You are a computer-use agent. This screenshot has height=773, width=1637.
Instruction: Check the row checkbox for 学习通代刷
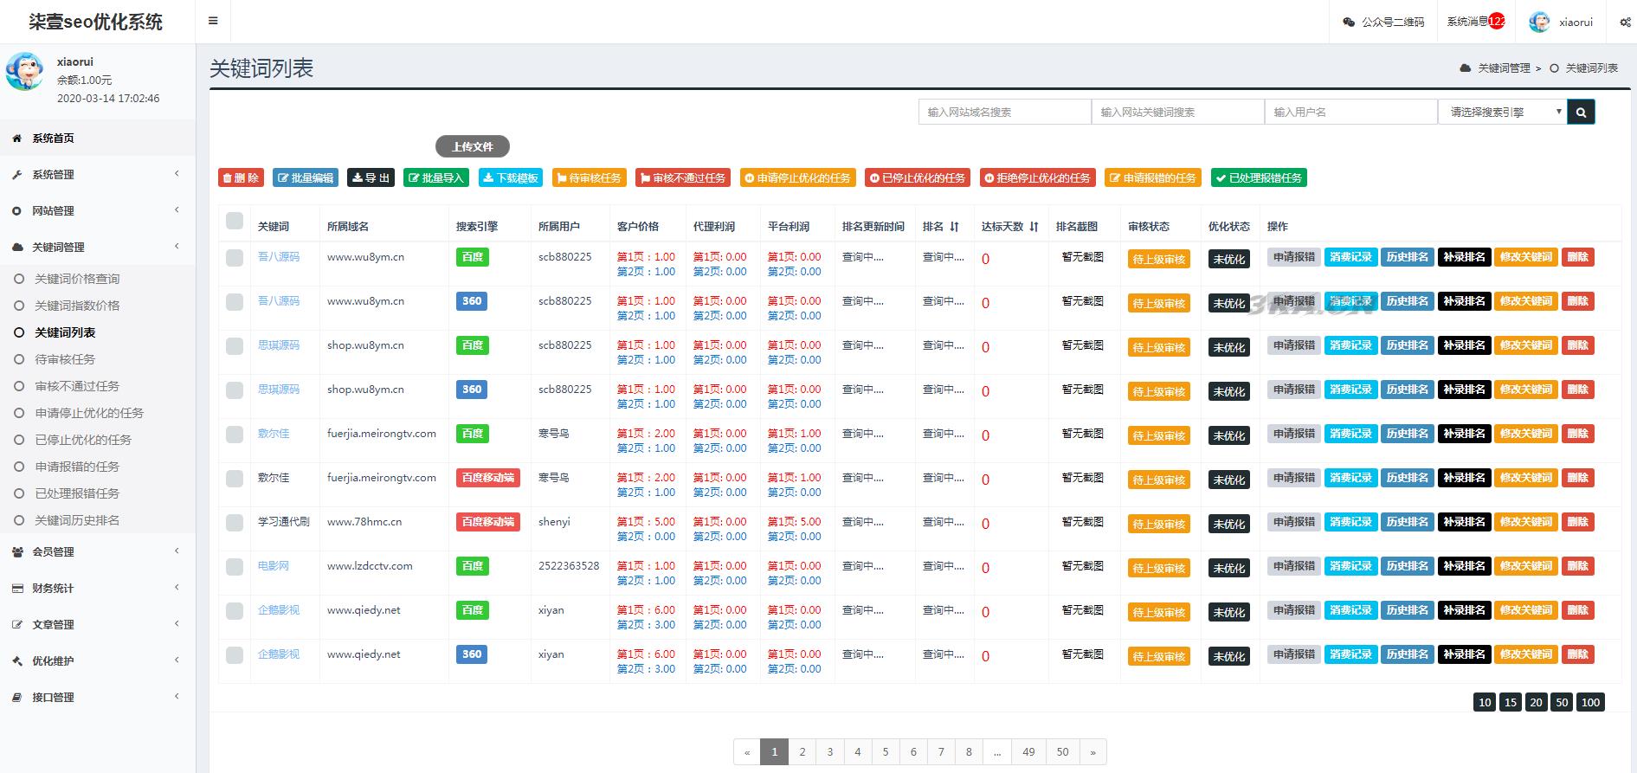click(235, 523)
